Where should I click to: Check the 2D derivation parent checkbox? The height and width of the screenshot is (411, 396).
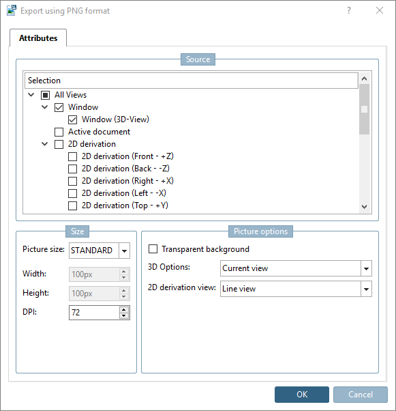[59, 144]
